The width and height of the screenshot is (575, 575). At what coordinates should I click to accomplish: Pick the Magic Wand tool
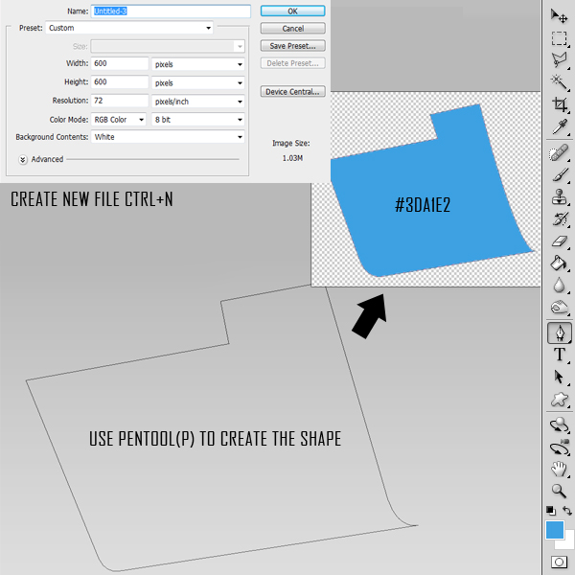[x=560, y=81]
